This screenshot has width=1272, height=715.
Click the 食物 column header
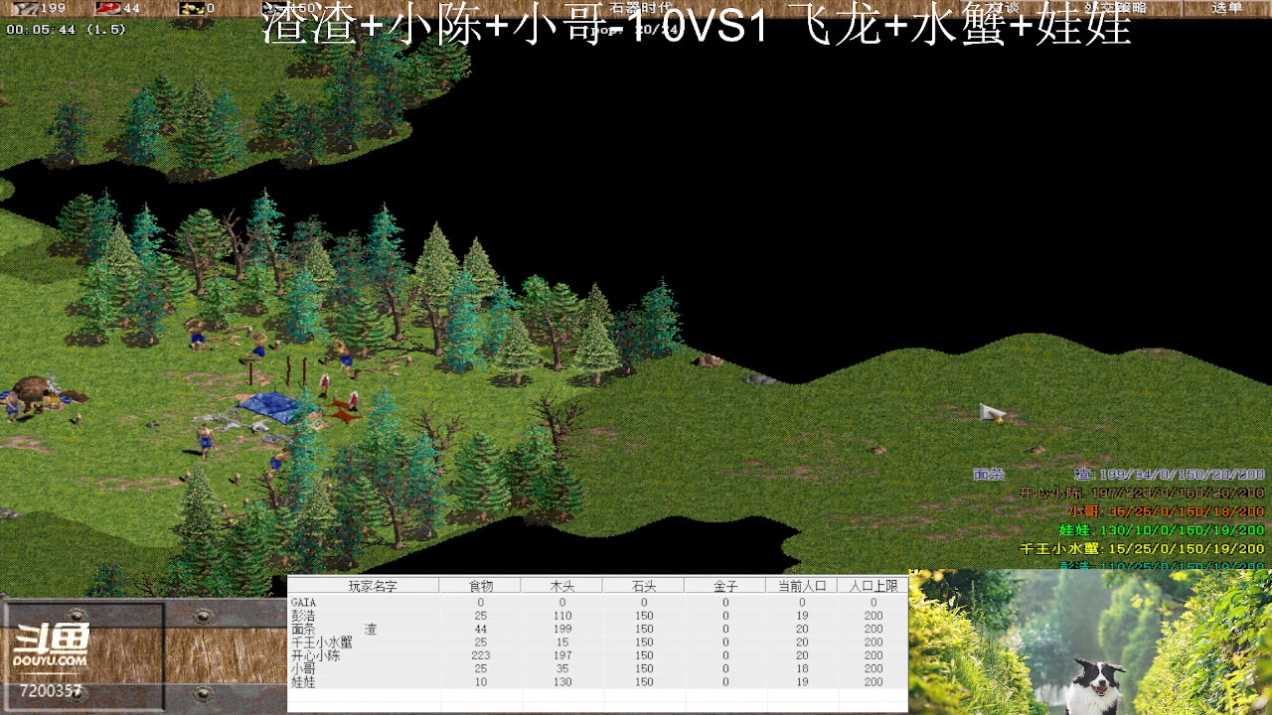pos(481,586)
